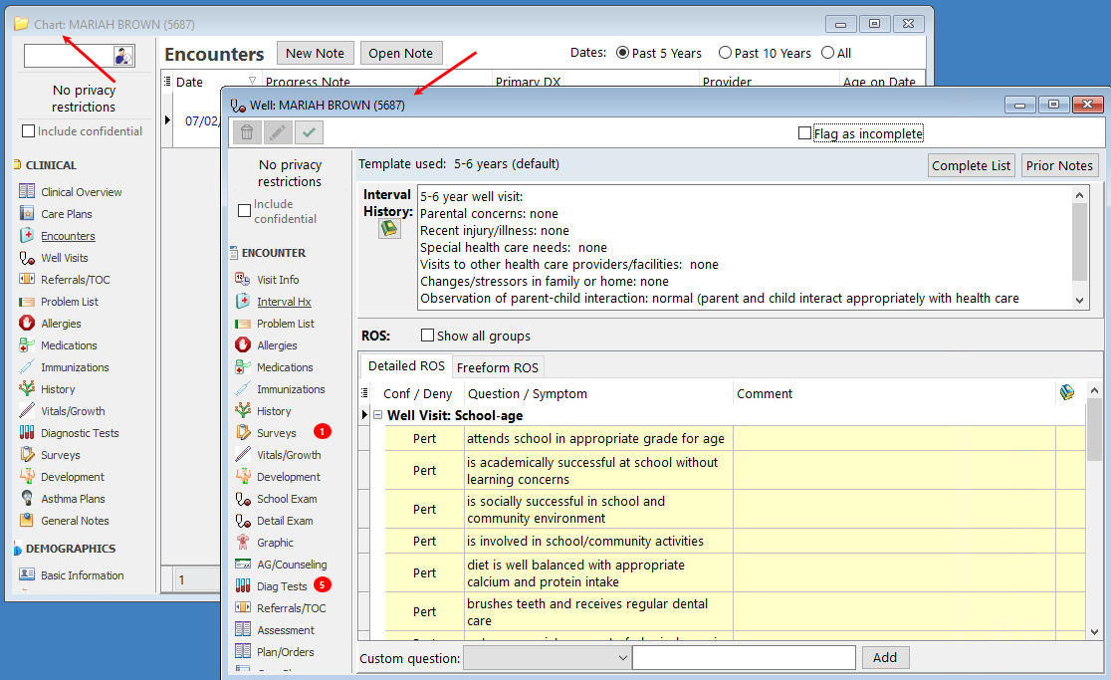Viewport: 1111px width, 680px height.
Task: Open Visit Info in Encounter sidebar
Action: [278, 280]
